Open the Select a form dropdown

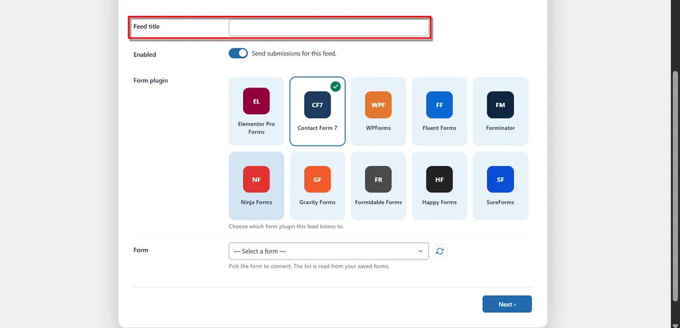329,251
